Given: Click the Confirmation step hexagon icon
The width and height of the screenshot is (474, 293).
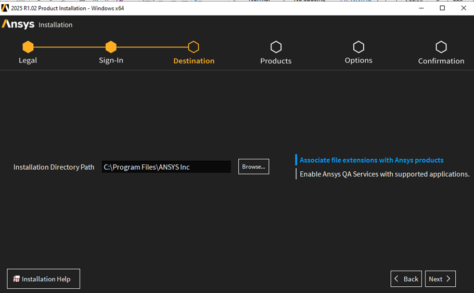Looking at the screenshot, I should pos(441,47).
